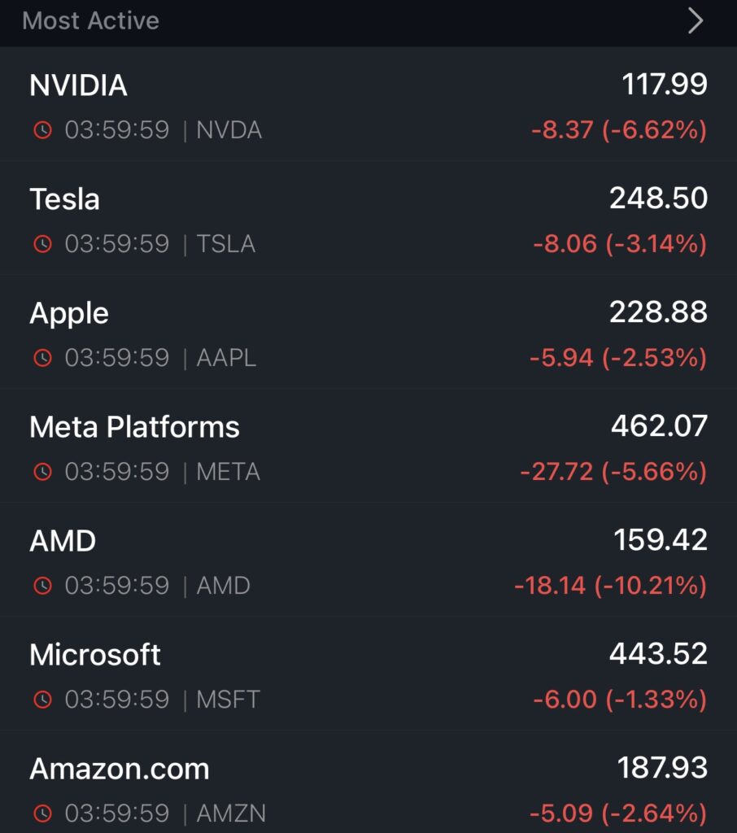
Task: Click the clock icon in Meta Platforms row
Action: click(42, 472)
